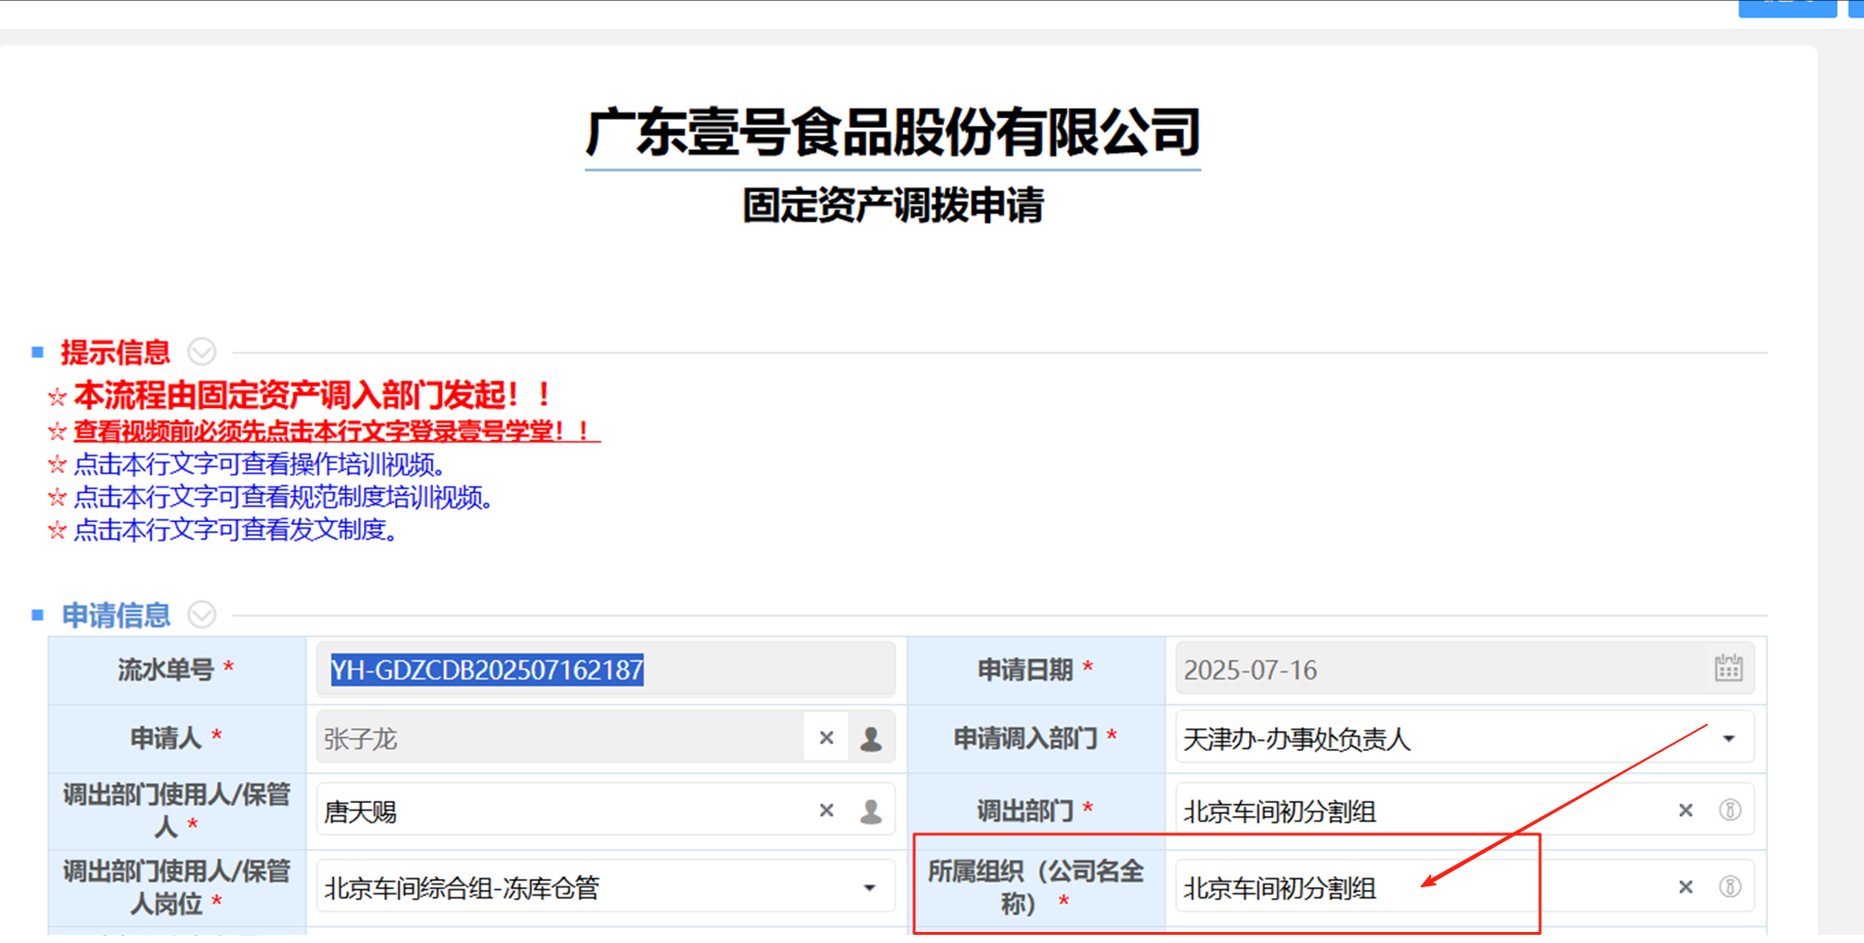
Task: Clear the 所属组织 field value
Action: coord(1686,887)
